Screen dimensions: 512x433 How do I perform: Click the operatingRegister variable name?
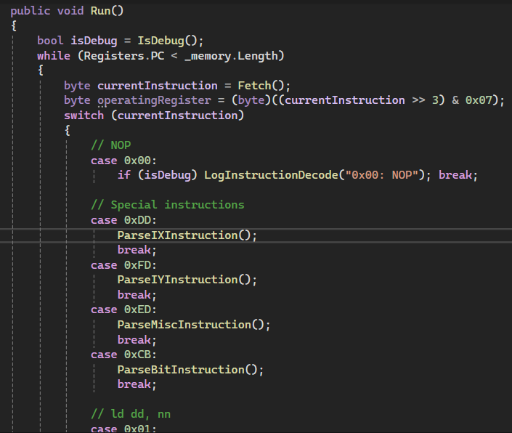(x=154, y=100)
